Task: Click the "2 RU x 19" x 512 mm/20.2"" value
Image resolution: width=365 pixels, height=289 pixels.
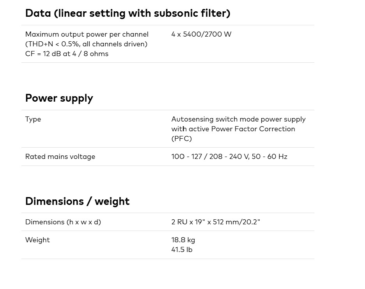Action: pos(216,222)
